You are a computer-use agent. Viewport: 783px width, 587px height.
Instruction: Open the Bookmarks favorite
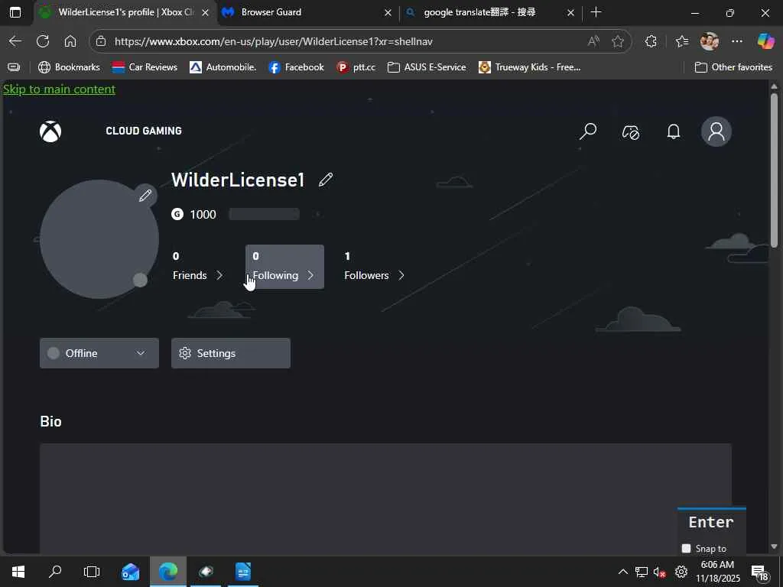(x=69, y=67)
